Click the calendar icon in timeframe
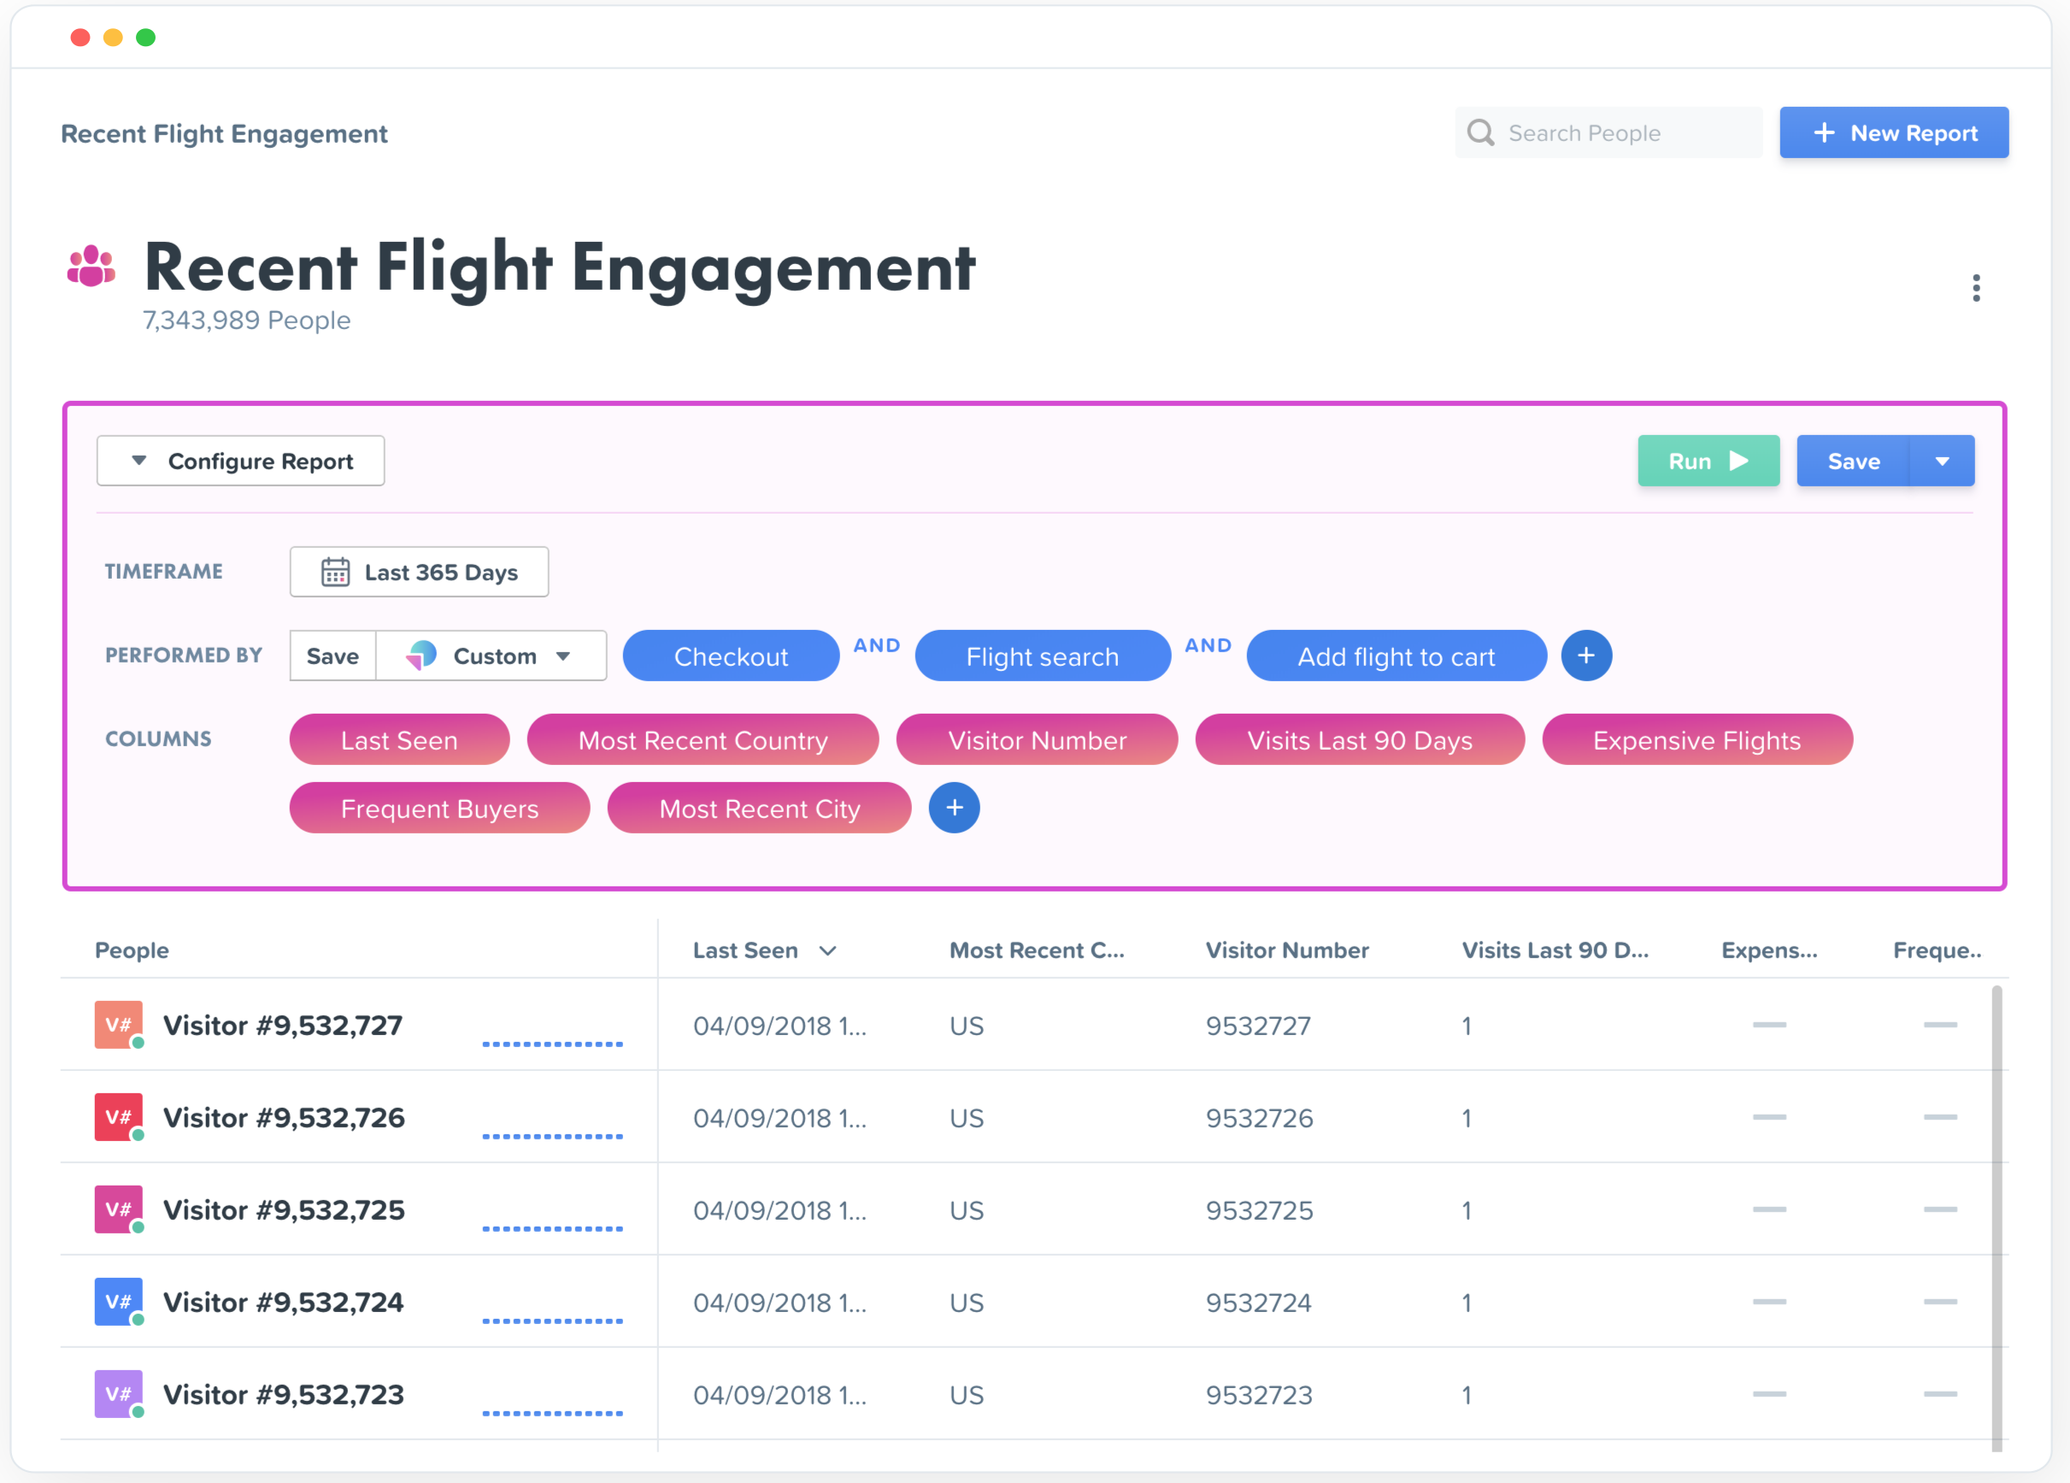This screenshot has width=2070, height=1483. pos(335,572)
